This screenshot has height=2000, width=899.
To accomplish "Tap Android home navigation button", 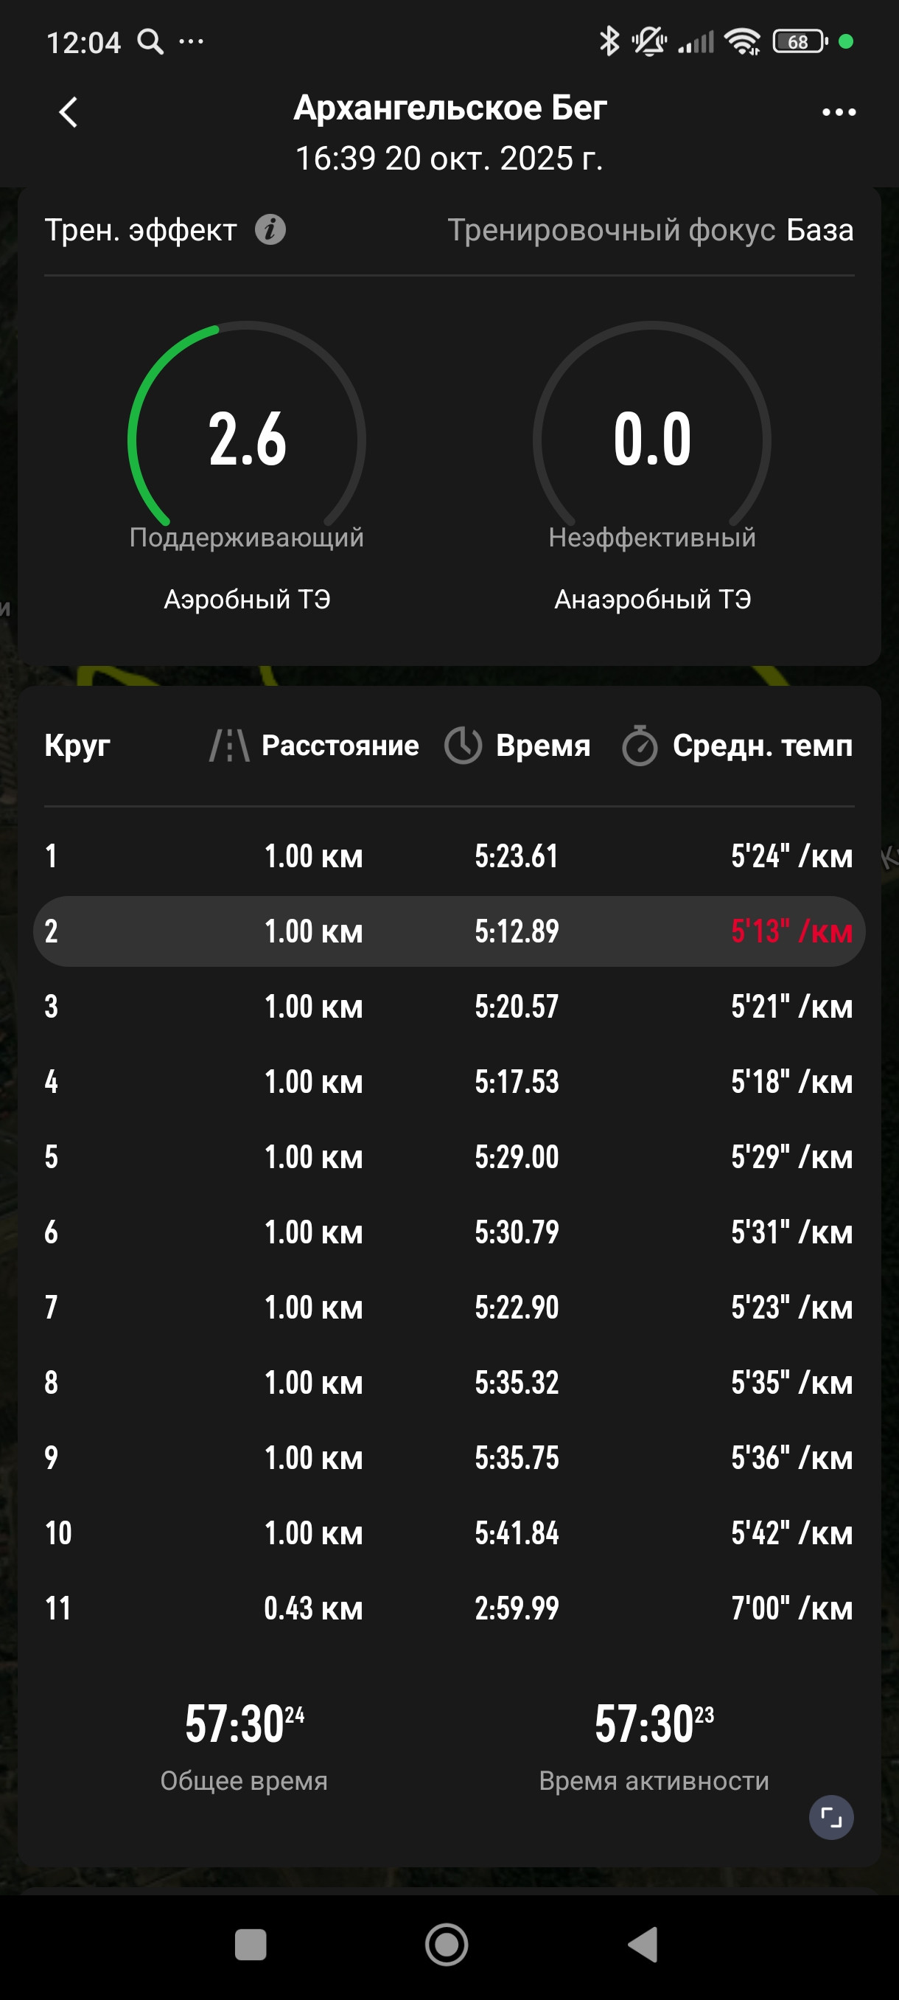I will [x=447, y=1944].
